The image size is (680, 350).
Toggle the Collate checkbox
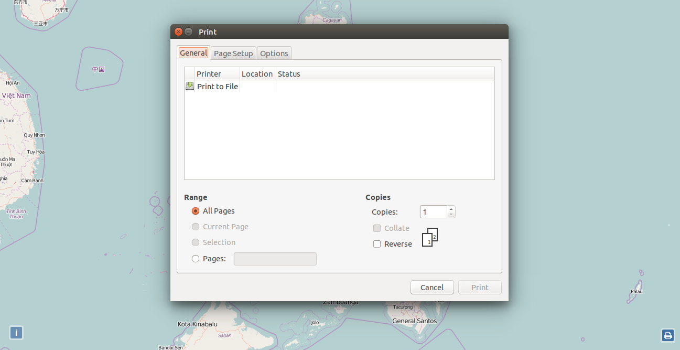[x=376, y=228]
